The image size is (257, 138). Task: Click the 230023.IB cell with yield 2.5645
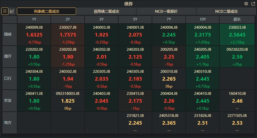(237, 34)
